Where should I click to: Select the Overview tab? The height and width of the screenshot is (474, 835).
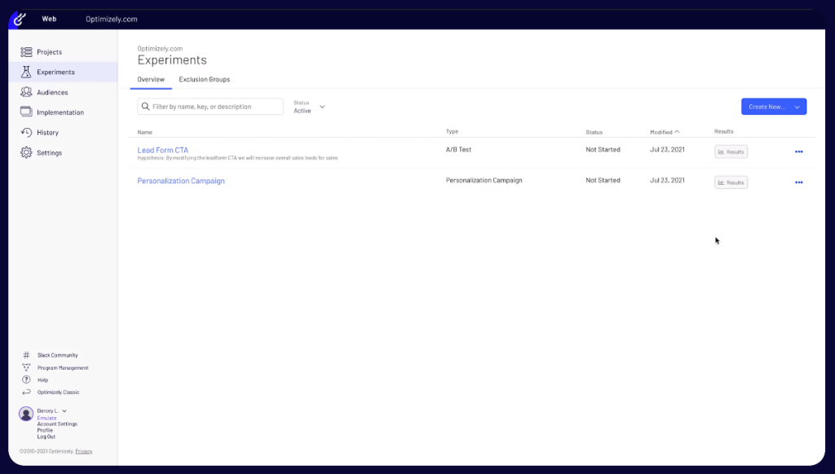[150, 79]
